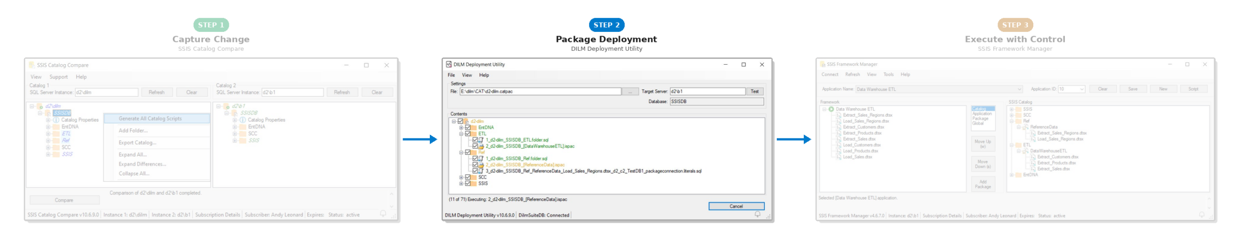The width and height of the screenshot is (1239, 245).
Task: Click the SSIS Catalog Compare notification bell
Action: click(383, 214)
